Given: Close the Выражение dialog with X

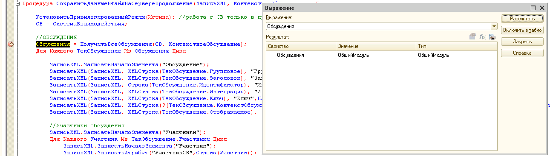Looking at the screenshot, I should click(x=542, y=8).
